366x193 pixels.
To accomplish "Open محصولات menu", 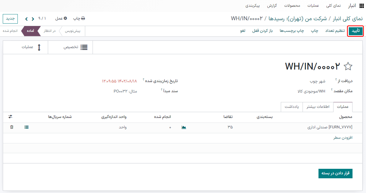I will coord(292,6).
